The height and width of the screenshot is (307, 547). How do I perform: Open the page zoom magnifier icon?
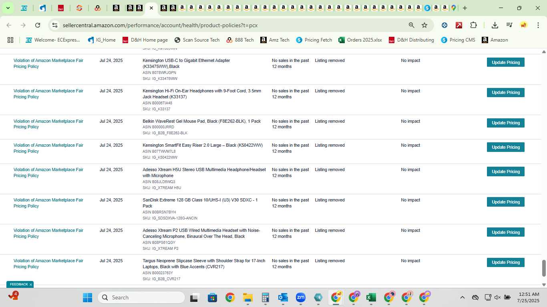[x=411, y=25]
